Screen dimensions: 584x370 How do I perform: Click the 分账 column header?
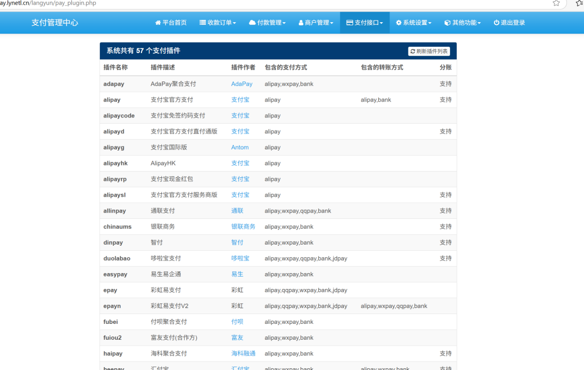[x=445, y=67]
